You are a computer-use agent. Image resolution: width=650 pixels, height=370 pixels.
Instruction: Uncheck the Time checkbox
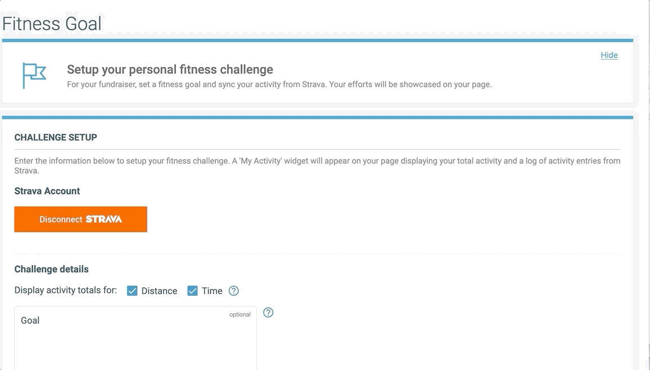tap(192, 291)
